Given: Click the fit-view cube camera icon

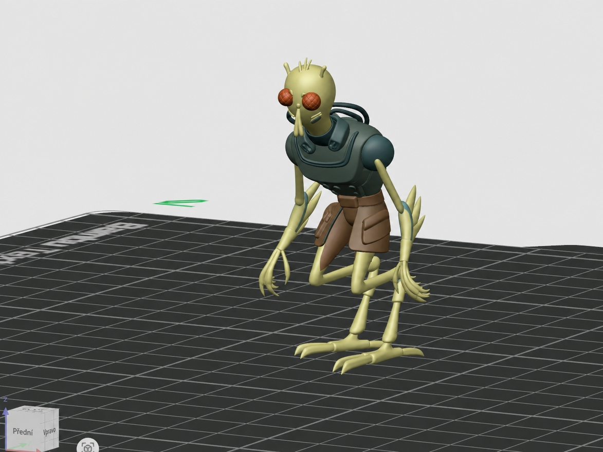Looking at the screenshot, I should [88, 446].
